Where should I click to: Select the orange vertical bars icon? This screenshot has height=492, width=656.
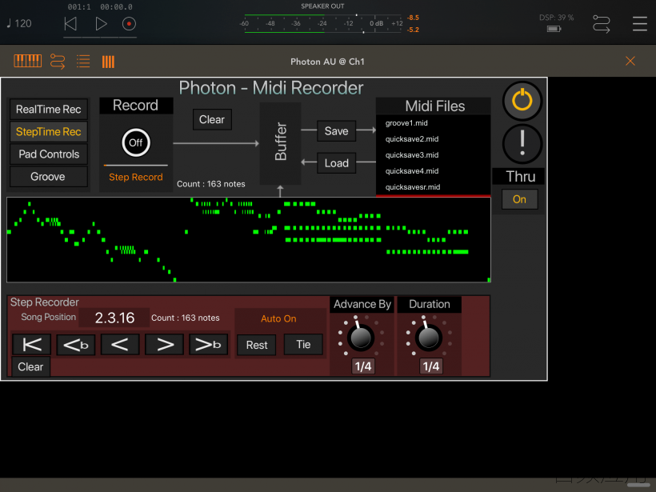tap(108, 62)
